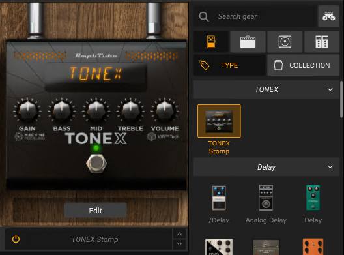Step to next gear with down arrow
The width and height of the screenshot is (344, 255).
coord(179,244)
